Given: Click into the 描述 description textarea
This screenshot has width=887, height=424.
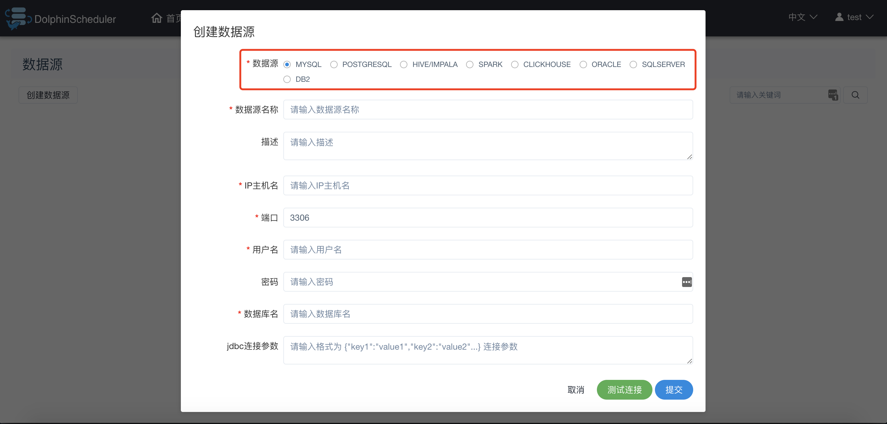Looking at the screenshot, I should [488, 146].
